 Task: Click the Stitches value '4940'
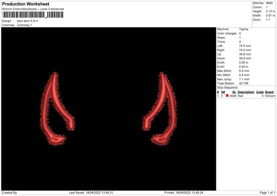pyautogui.click(x=269, y=3)
